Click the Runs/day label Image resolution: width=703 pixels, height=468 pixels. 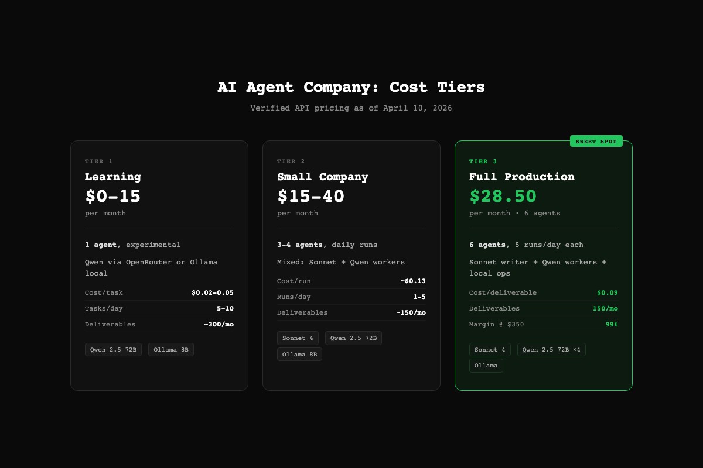coord(294,297)
